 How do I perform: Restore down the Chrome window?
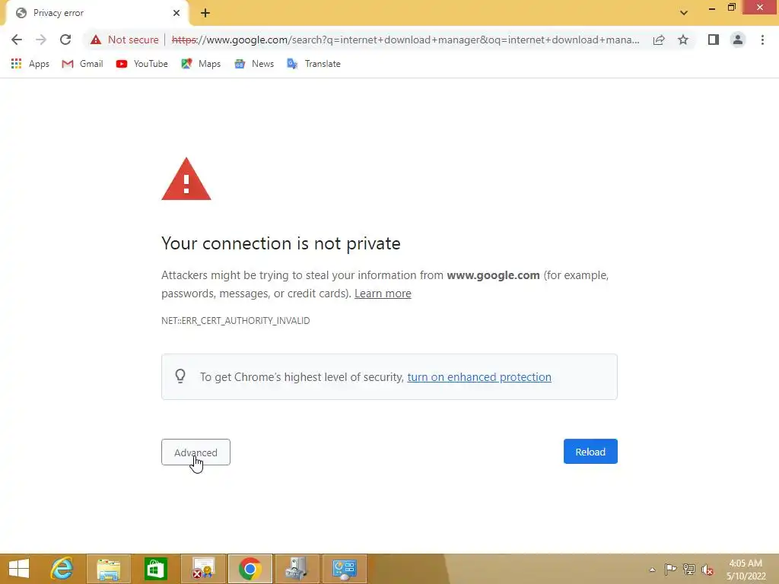tap(732, 8)
